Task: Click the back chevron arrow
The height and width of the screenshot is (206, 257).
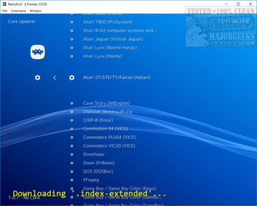Action: pos(54,78)
